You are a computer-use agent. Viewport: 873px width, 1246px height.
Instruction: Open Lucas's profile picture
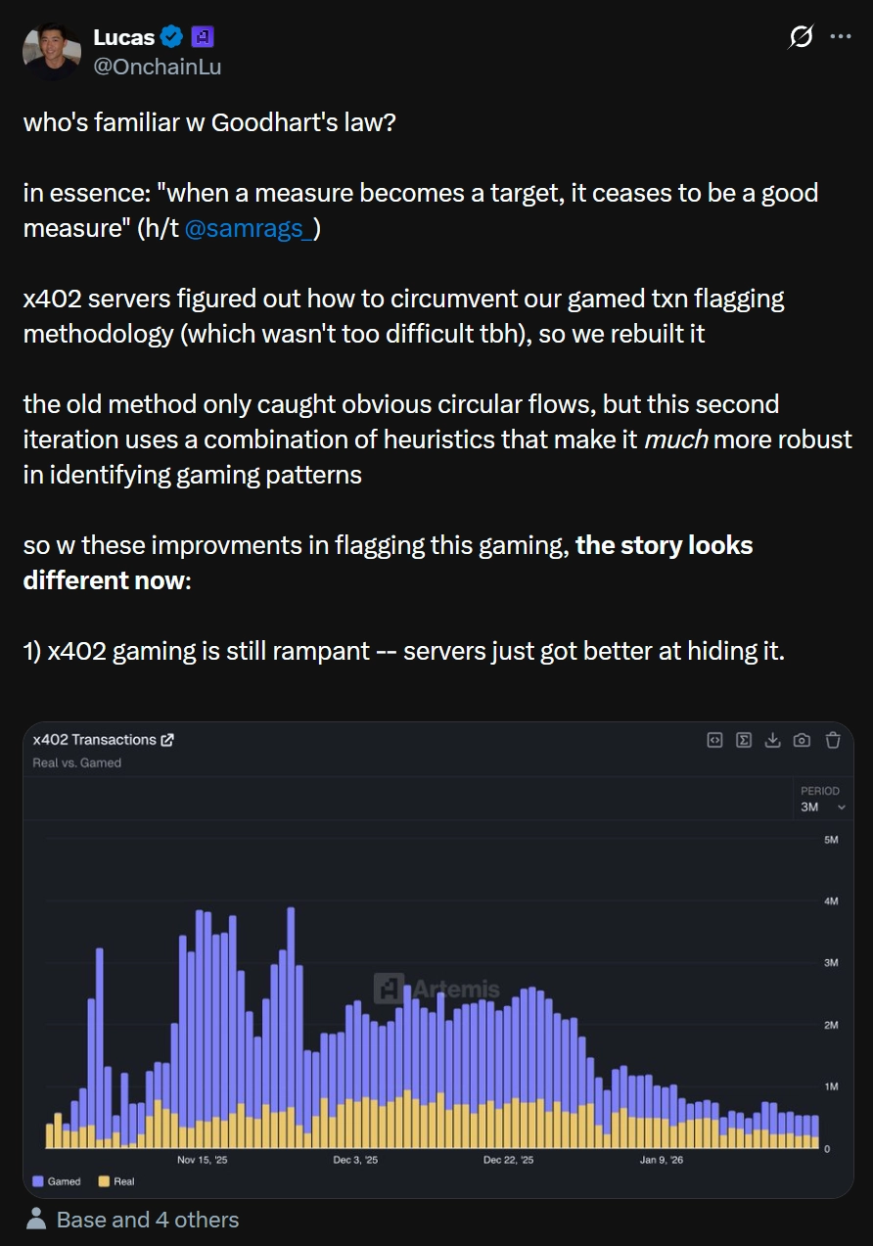pyautogui.click(x=52, y=52)
